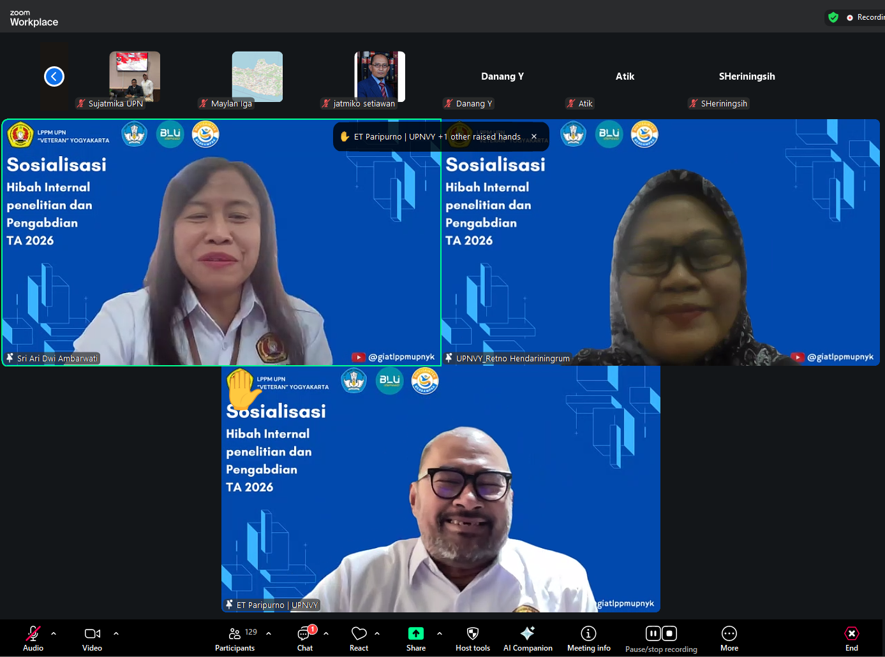Viewport: 885px width, 657px height.
Task: Click End meeting button
Action: pos(851,639)
